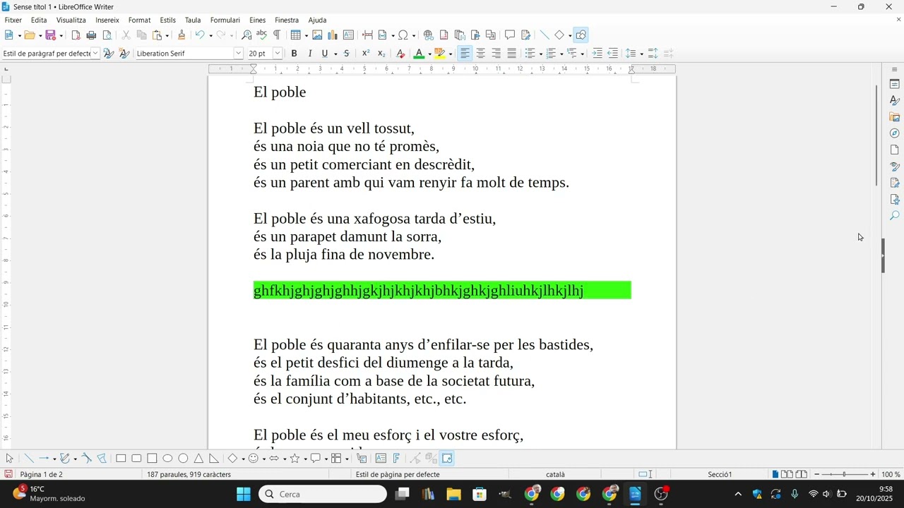Viewport: 904px width, 508px height.
Task: Click the 'català' language status field
Action: coord(555,474)
